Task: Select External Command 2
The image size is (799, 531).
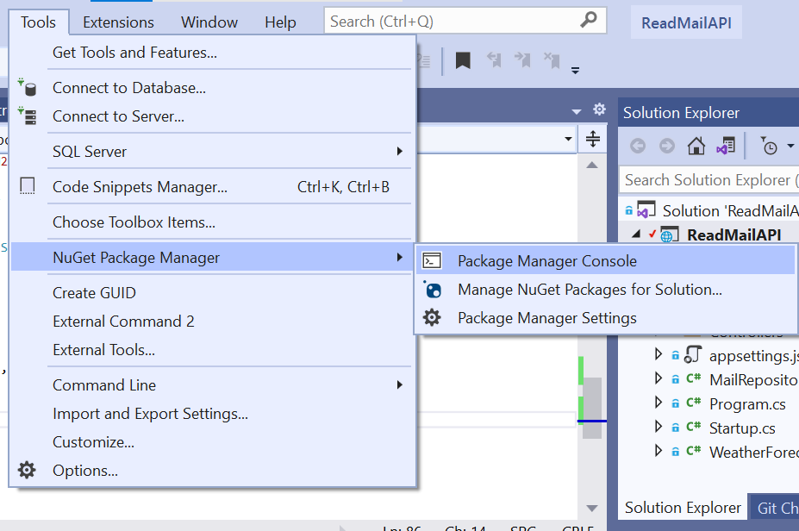Action: point(213,322)
